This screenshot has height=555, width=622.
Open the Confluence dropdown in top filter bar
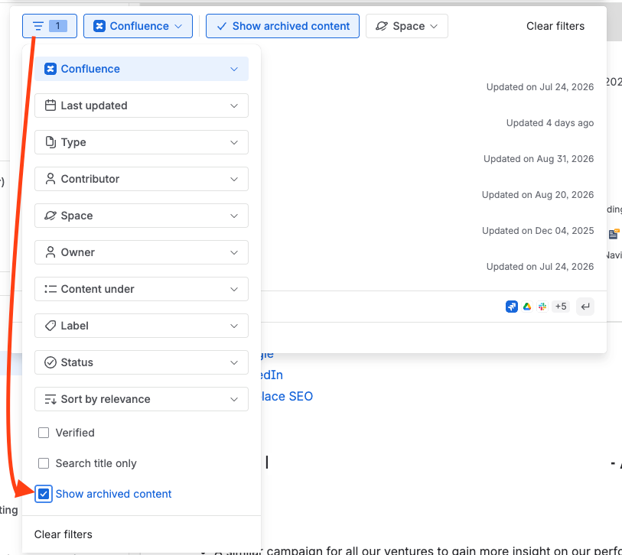click(x=138, y=26)
